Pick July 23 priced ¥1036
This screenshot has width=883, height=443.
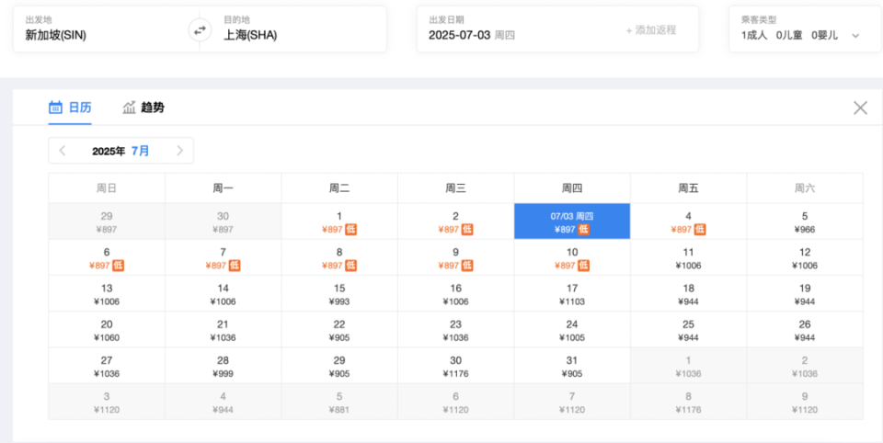(x=455, y=329)
